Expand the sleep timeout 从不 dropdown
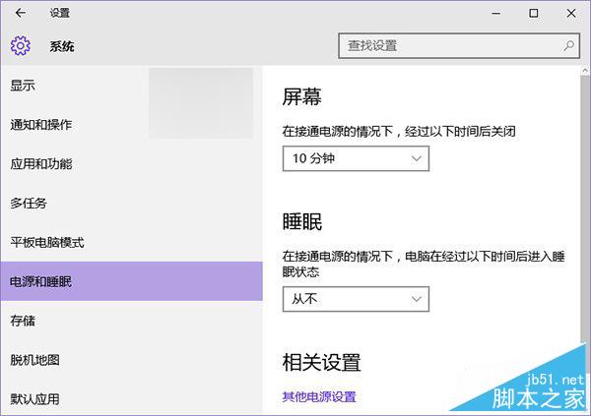591x416 pixels. click(356, 298)
